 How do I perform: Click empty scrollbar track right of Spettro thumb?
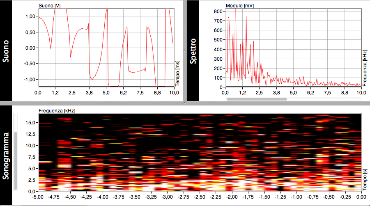324,99
